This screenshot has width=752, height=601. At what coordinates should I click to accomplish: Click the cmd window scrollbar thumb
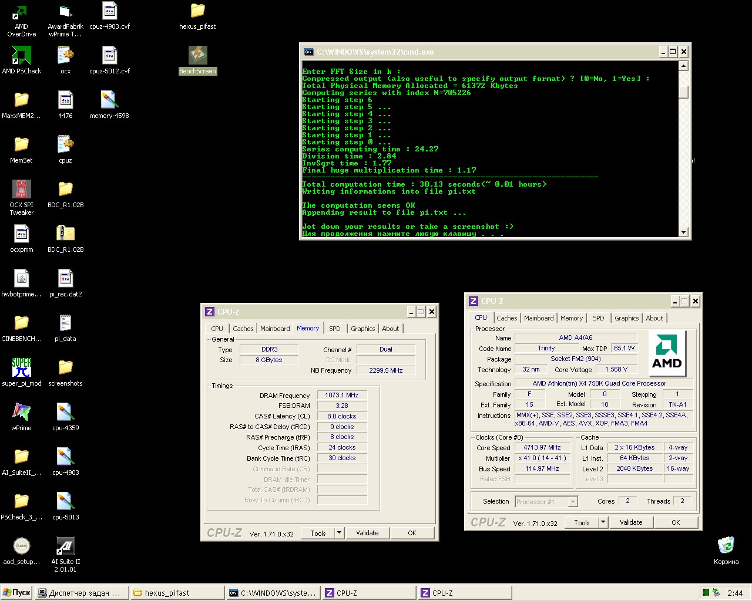pyautogui.click(x=683, y=92)
